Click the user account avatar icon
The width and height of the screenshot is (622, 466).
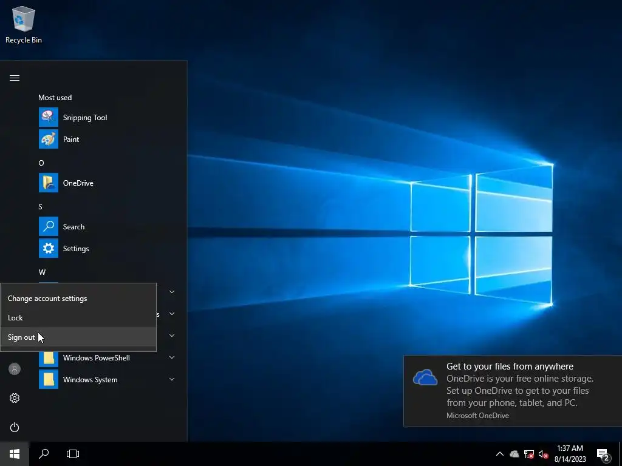[15, 369]
